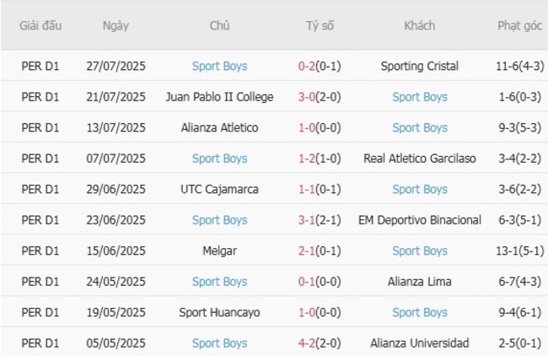
Task: Select the "Phạt góc" column header
Action: tap(518, 25)
